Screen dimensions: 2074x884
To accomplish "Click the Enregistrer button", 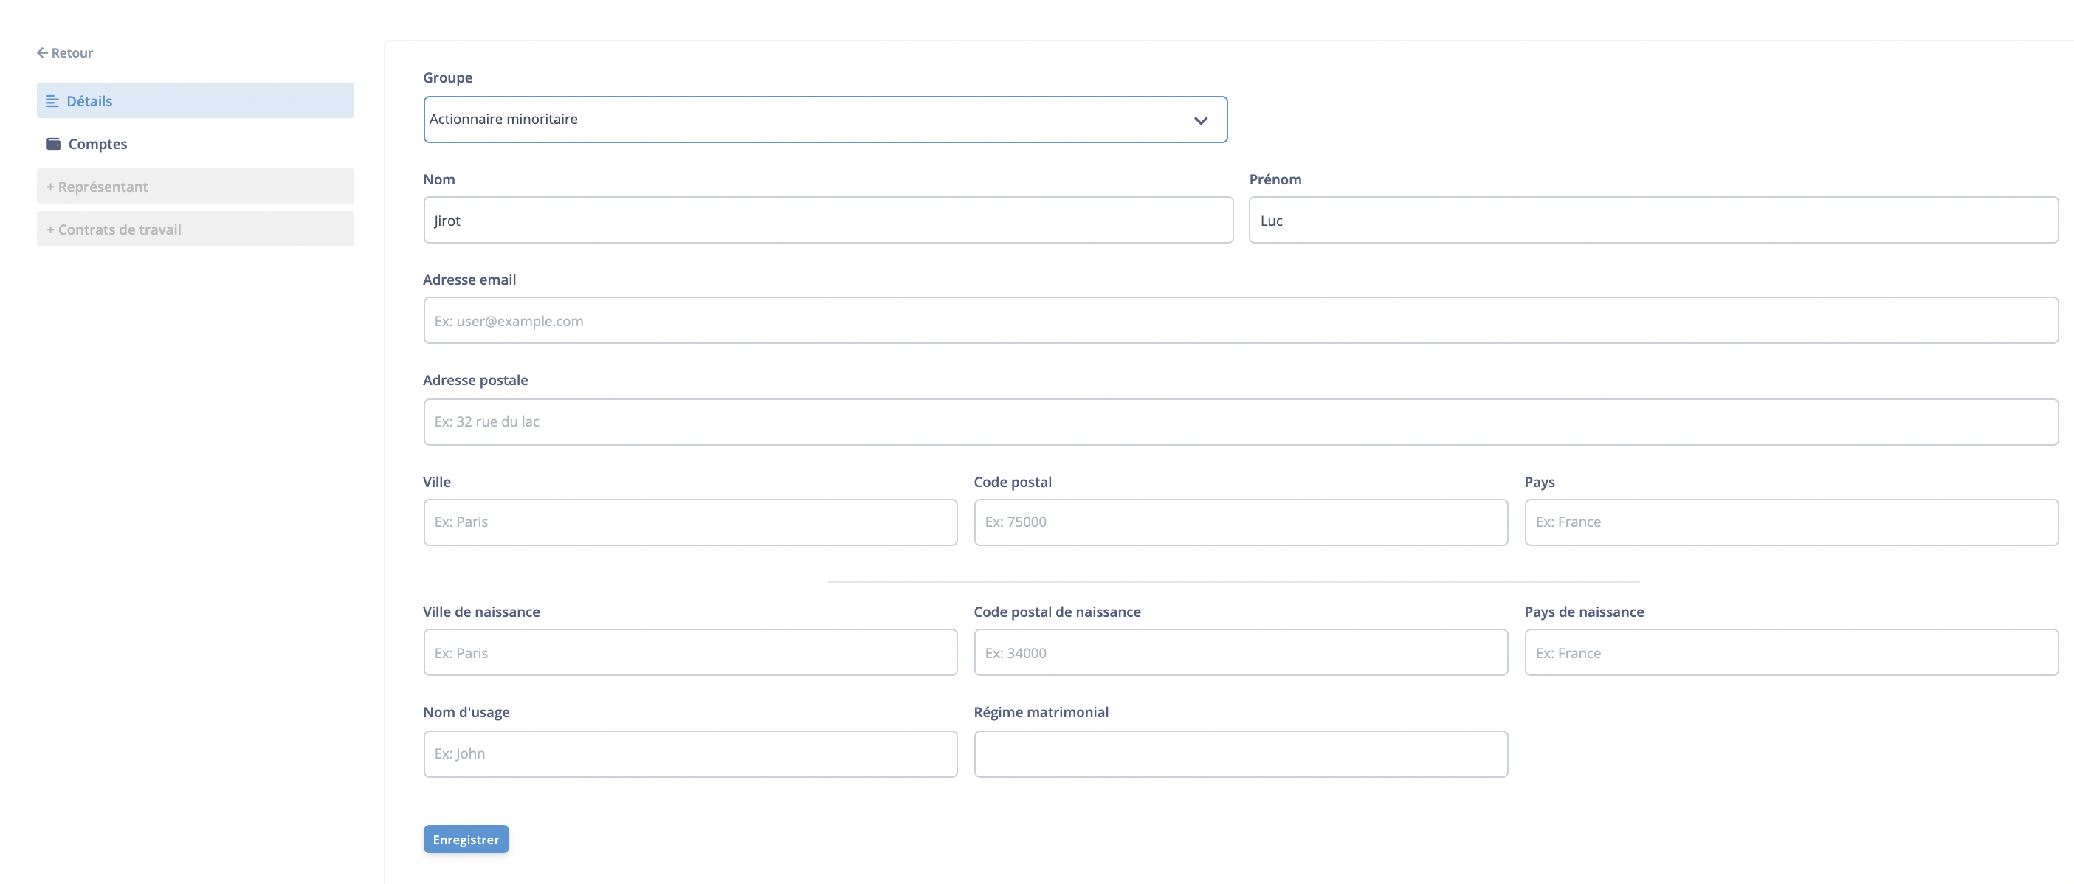I will pos(466,838).
